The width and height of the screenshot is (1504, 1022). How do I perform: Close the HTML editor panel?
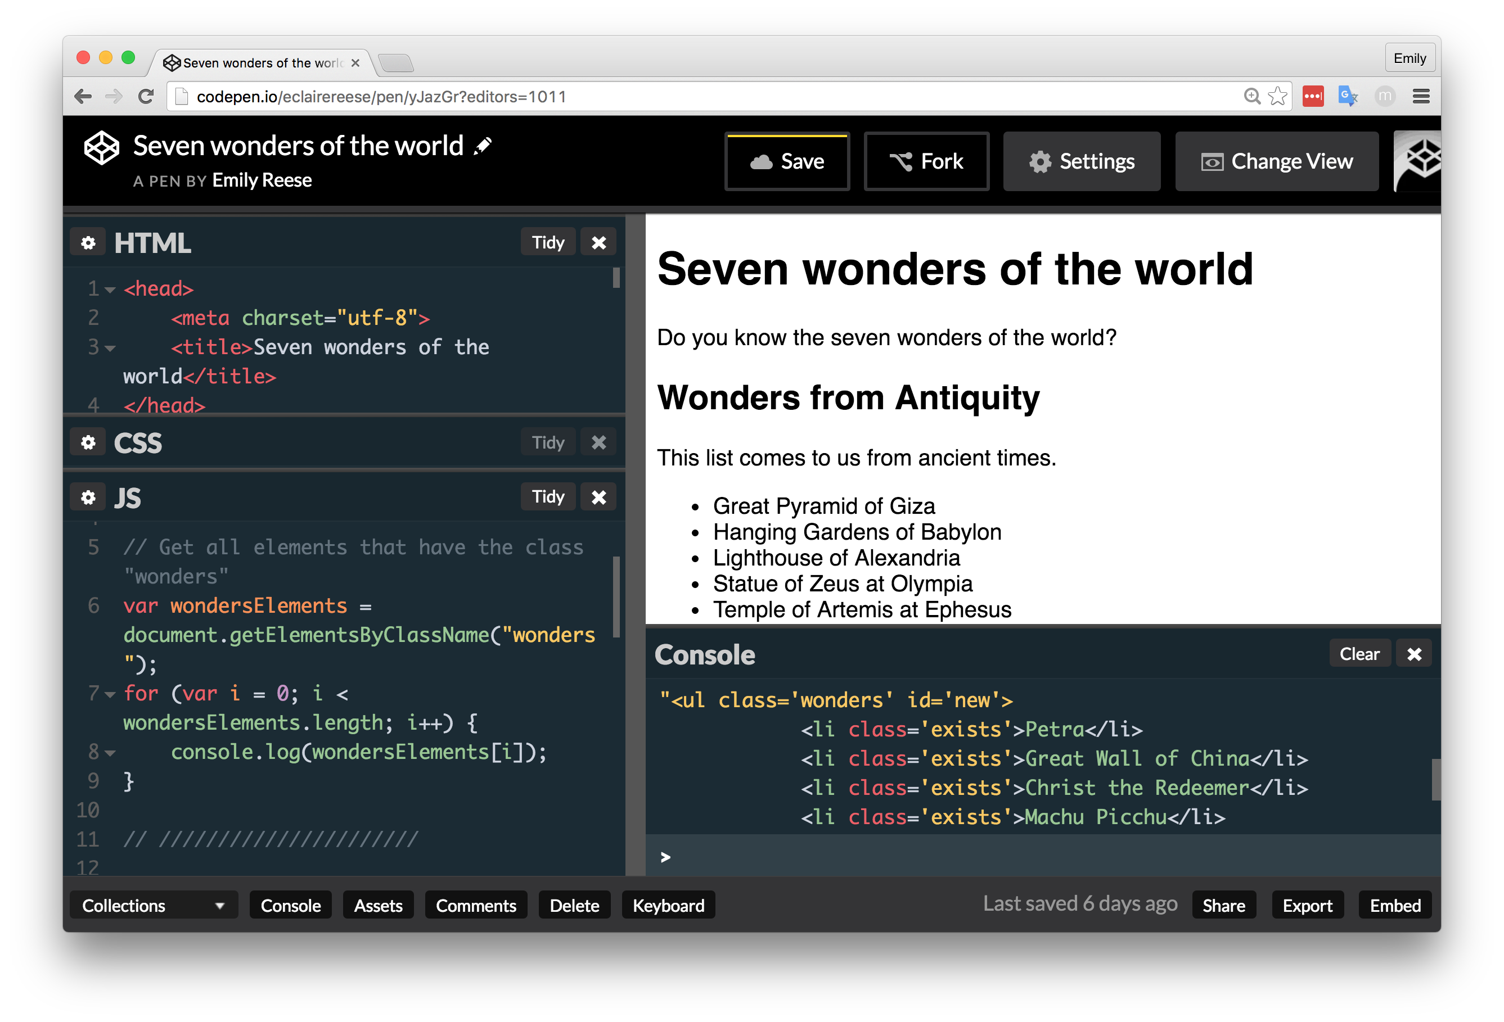pos(598,242)
